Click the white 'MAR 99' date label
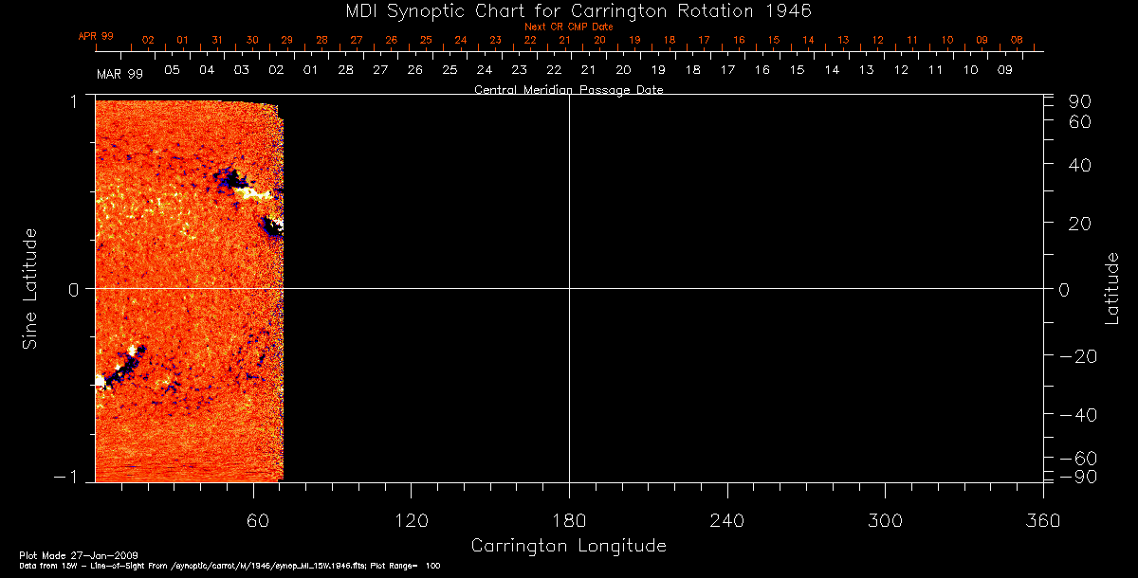This screenshot has height=578, width=1138. point(119,74)
